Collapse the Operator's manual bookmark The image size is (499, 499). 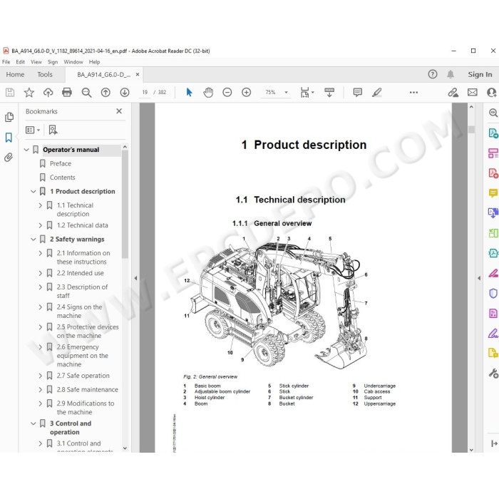[26, 150]
